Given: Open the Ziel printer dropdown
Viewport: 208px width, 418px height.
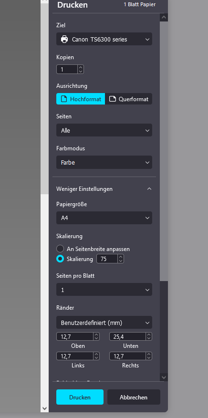Looking at the screenshot, I should coord(104,40).
